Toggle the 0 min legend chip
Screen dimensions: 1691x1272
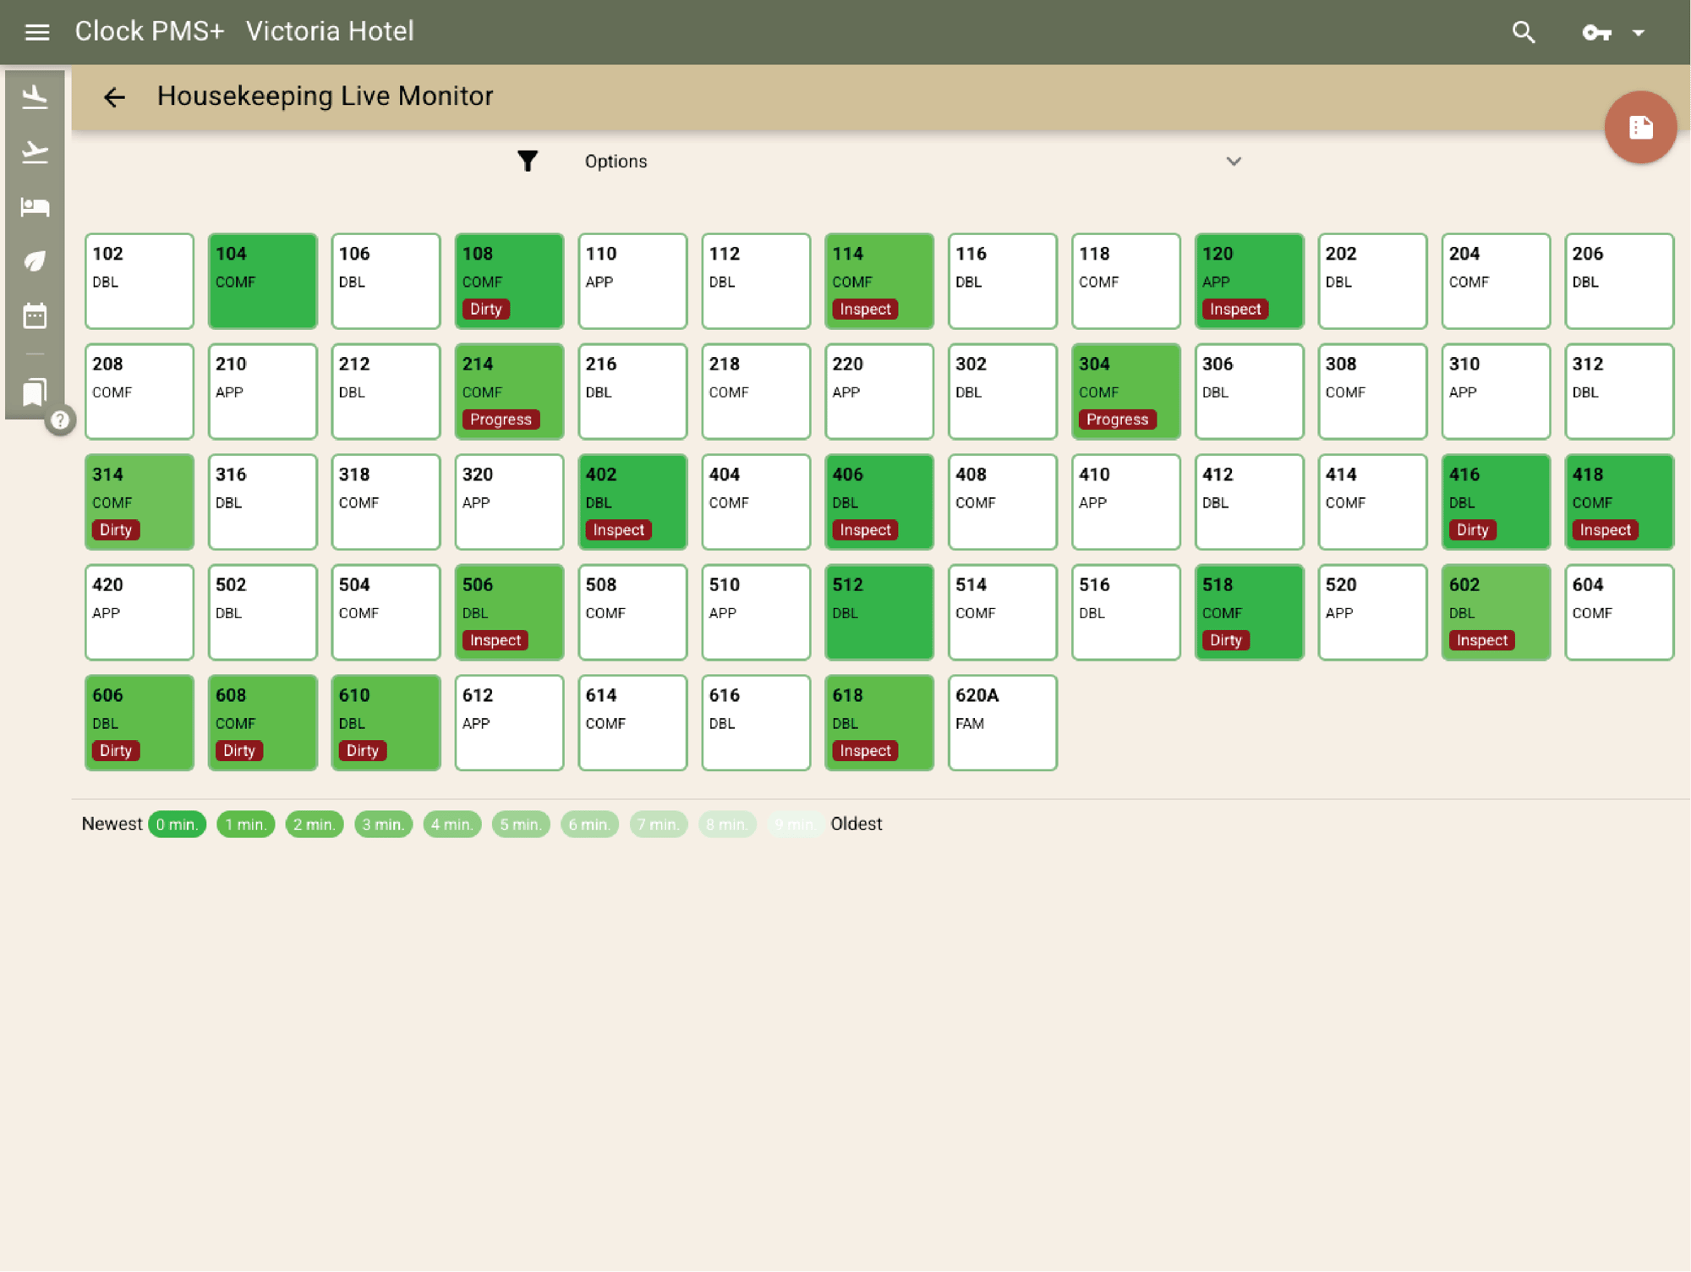(177, 823)
